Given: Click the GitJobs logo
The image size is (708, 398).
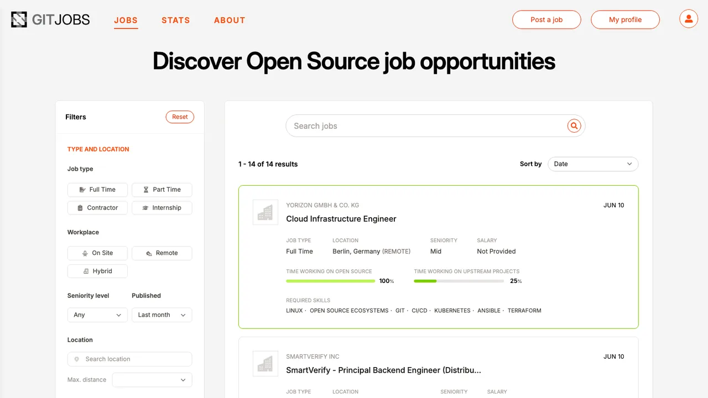Looking at the screenshot, I should tap(50, 19).
